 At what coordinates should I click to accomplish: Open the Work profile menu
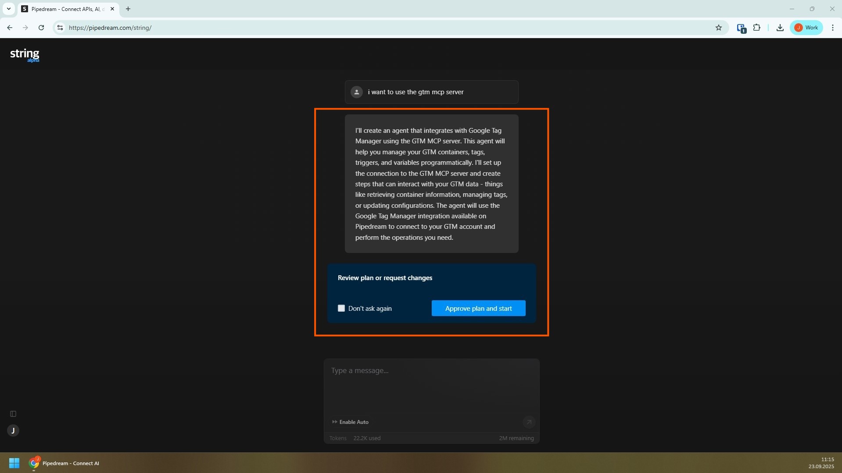806,28
